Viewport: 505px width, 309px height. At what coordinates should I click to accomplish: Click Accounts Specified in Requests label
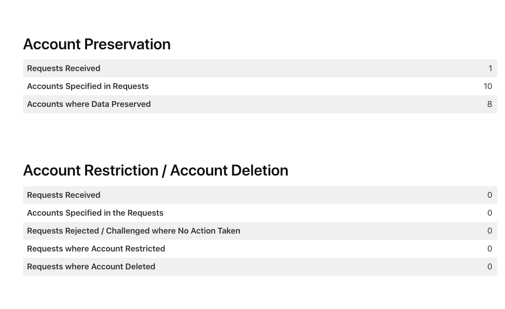tap(88, 86)
